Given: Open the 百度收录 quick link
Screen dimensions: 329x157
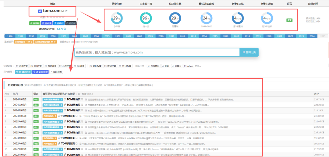Looking at the screenshot, I should point(22,66).
